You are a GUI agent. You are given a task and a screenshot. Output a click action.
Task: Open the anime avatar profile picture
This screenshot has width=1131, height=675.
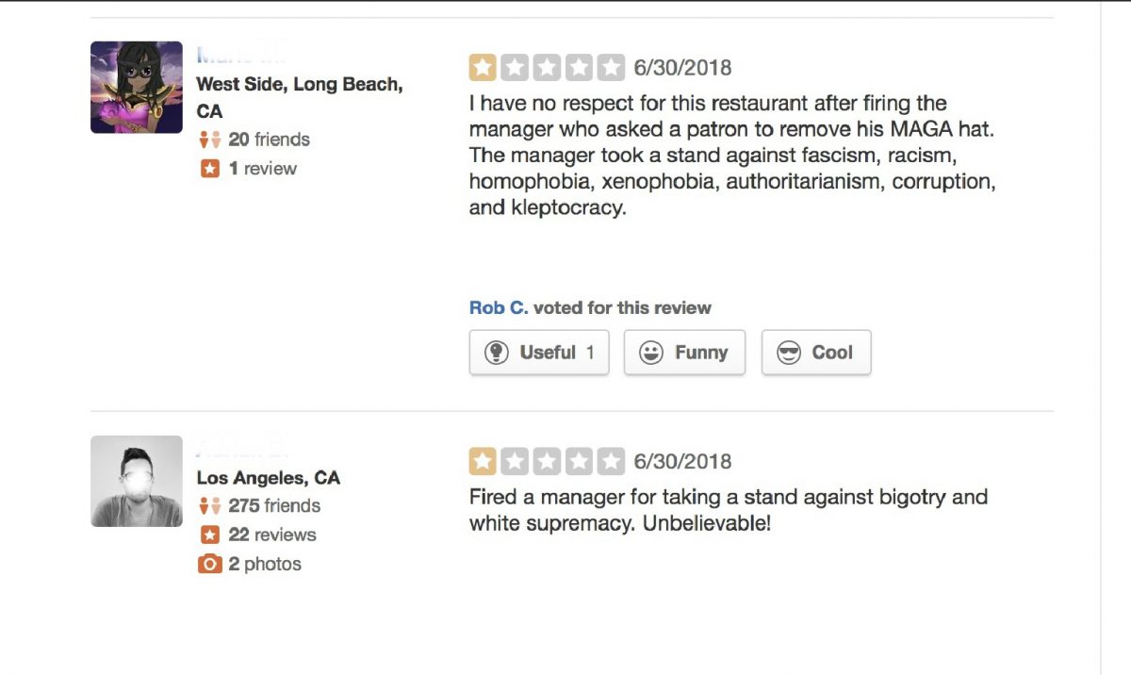click(x=137, y=88)
